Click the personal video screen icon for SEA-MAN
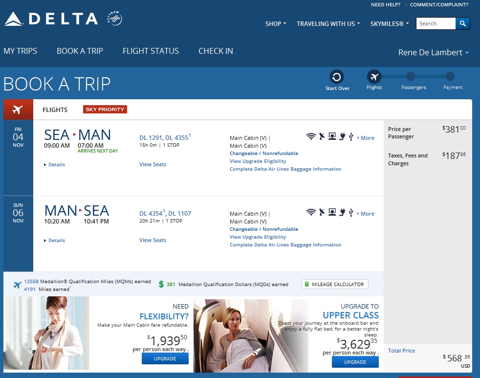The height and width of the screenshot is (378, 480). point(332,136)
